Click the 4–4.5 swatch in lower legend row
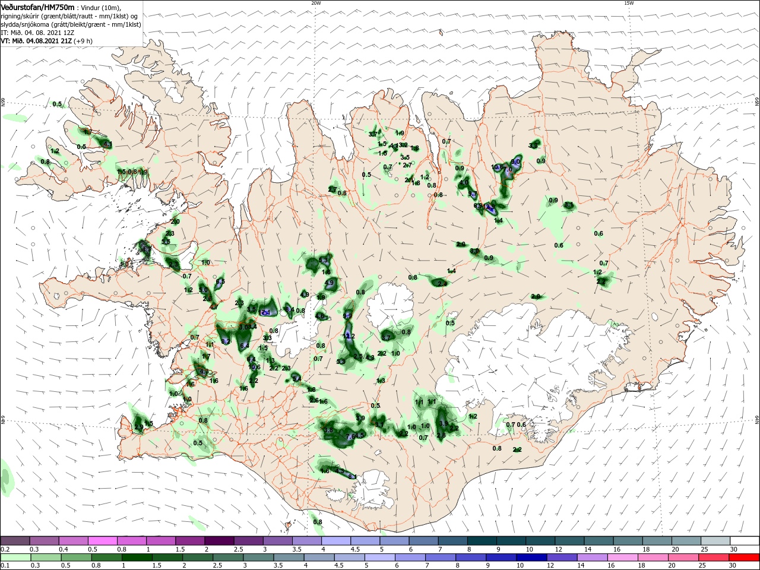 click(318, 558)
